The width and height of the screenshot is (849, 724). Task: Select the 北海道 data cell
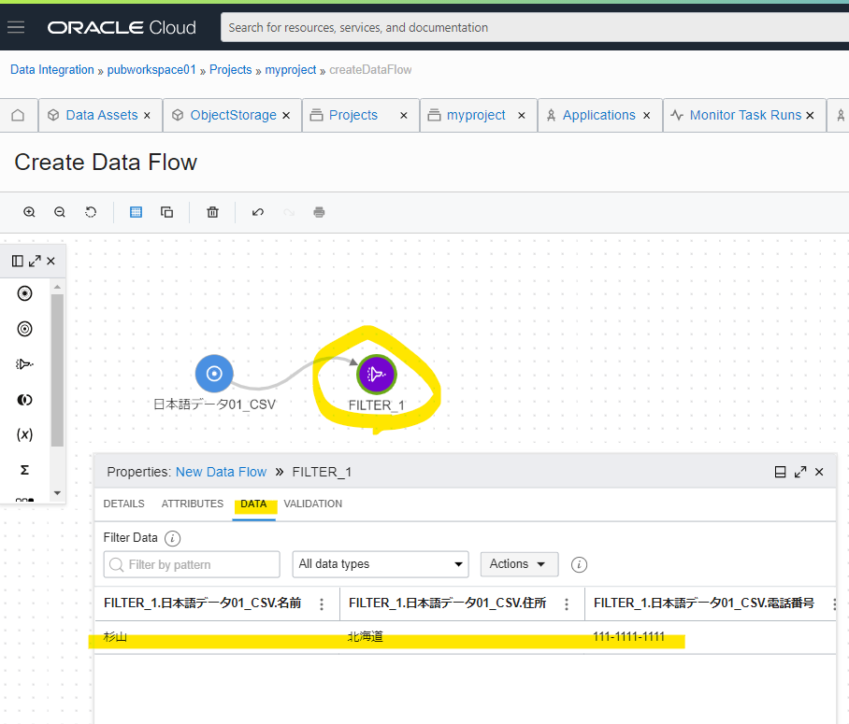click(365, 637)
